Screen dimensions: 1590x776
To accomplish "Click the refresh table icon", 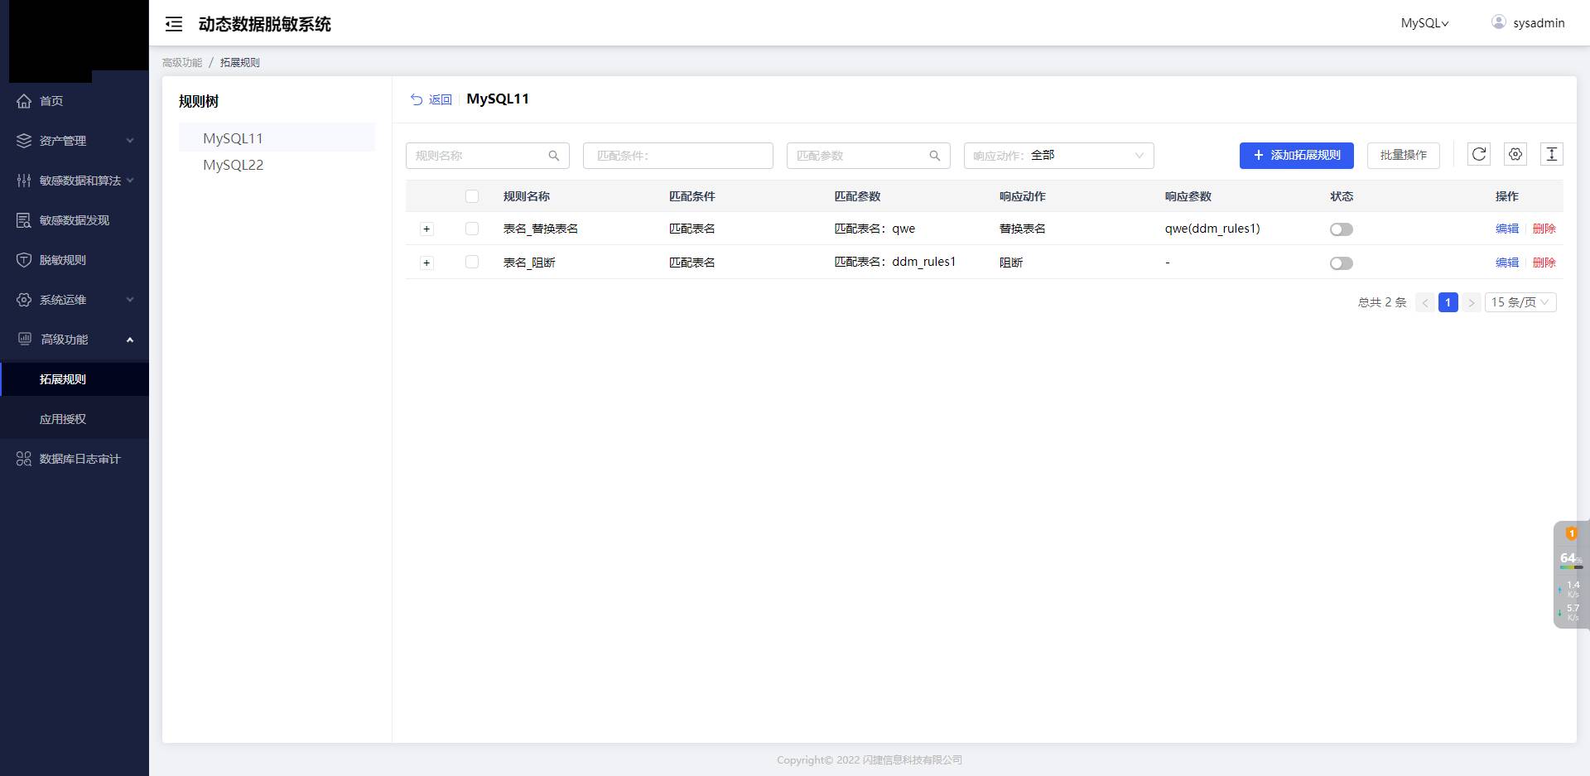I will point(1479,154).
